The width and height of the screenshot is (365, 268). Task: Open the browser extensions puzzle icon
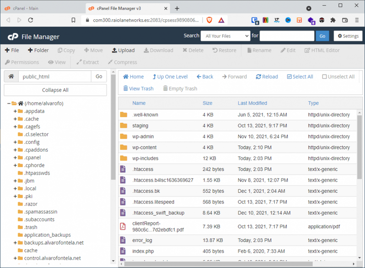(333, 20)
